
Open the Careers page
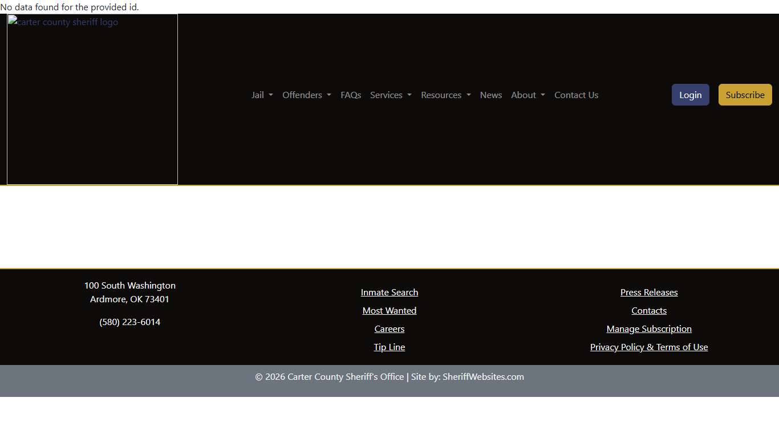(389, 328)
